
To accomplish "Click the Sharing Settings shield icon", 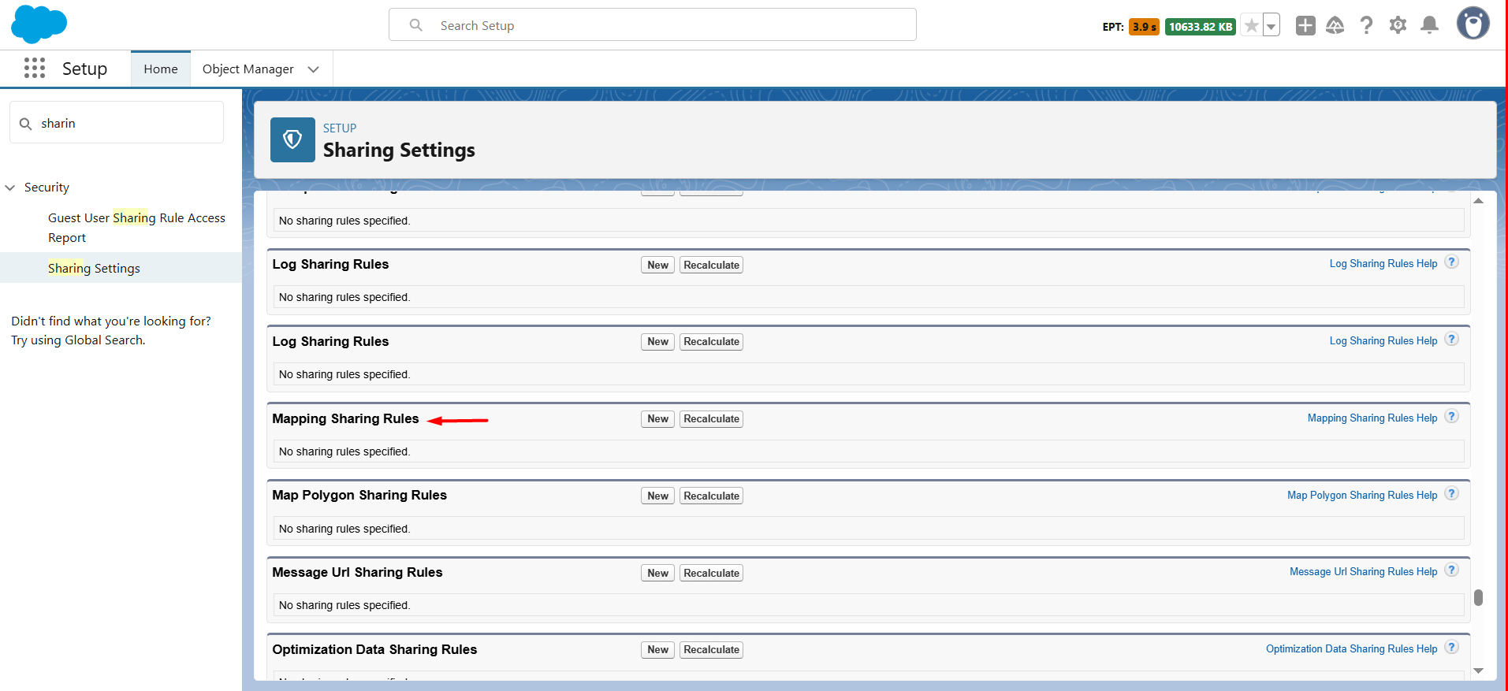I will [x=292, y=139].
